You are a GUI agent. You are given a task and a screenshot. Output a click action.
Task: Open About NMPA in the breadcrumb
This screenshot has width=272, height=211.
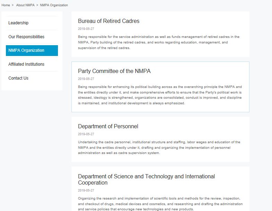point(25,5)
